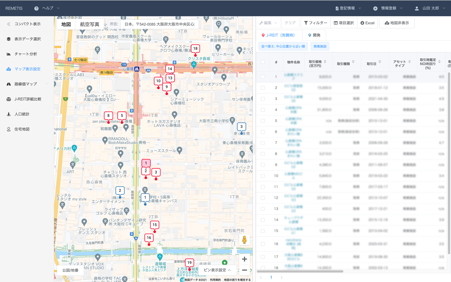451x282 pixels.
Task: Click the 並べ替え: 中心位置から近い順 chip
Action: tap(283, 46)
